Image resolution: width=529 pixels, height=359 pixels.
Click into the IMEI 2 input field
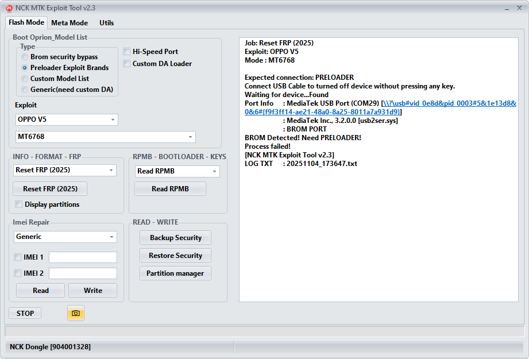(x=83, y=273)
